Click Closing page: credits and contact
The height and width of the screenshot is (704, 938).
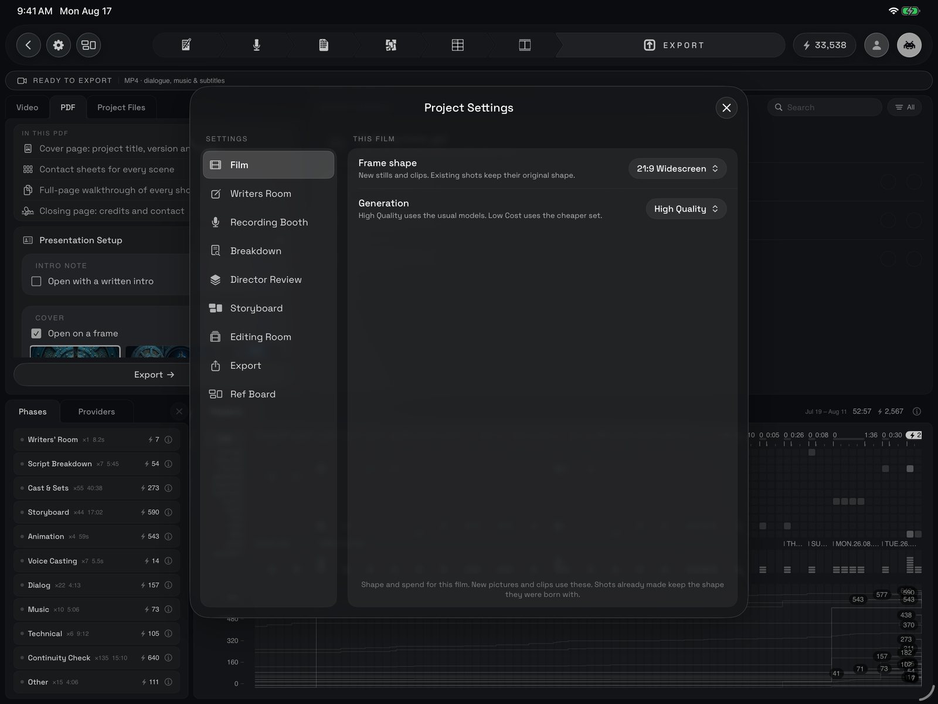pyautogui.click(x=112, y=211)
